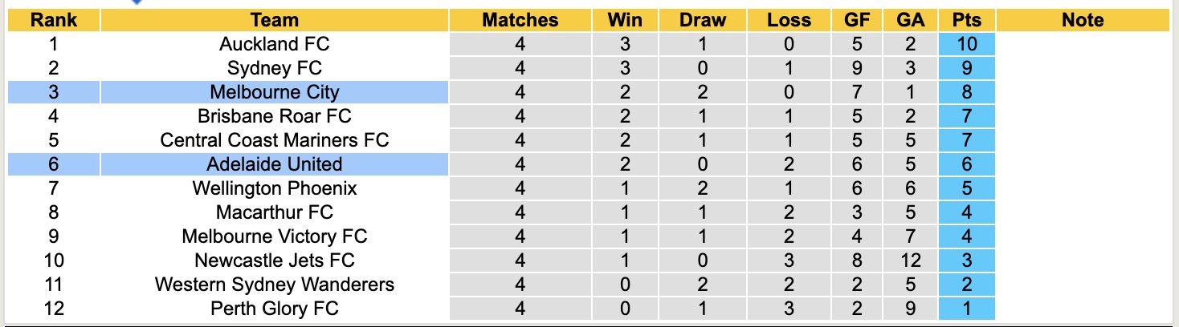Open the Sydney FC team link

tap(274, 68)
